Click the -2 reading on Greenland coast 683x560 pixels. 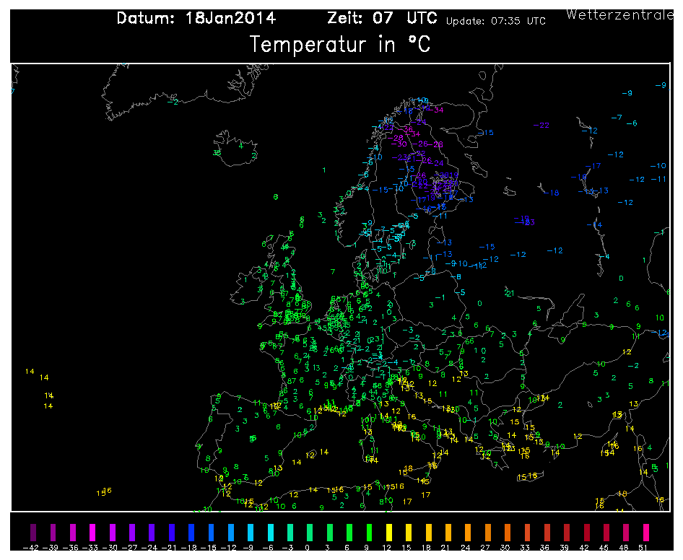pos(173,102)
